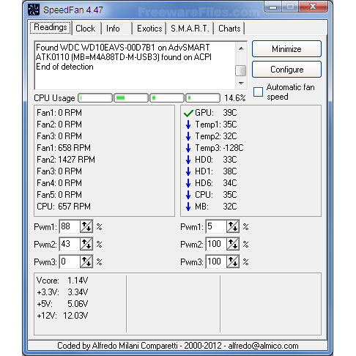
Task: Click the SpeedFan fan icon in title bar
Action: pyautogui.click(x=34, y=10)
